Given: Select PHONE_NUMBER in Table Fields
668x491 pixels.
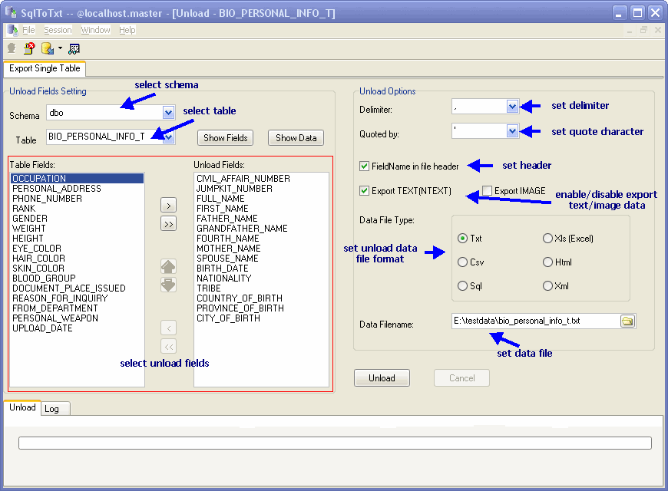Looking at the screenshot, I should (x=77, y=199).
